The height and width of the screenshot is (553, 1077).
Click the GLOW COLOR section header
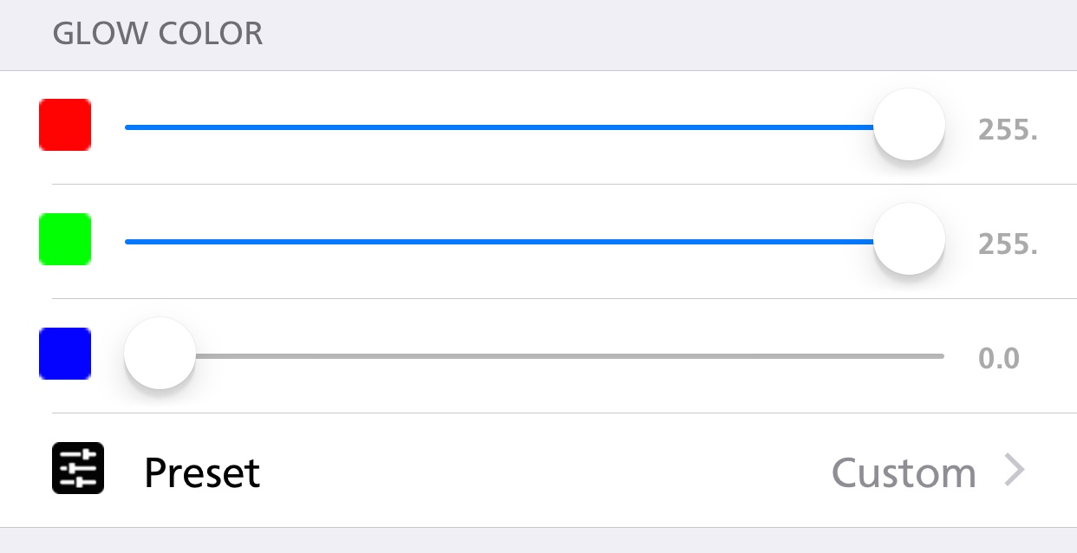pos(158,34)
